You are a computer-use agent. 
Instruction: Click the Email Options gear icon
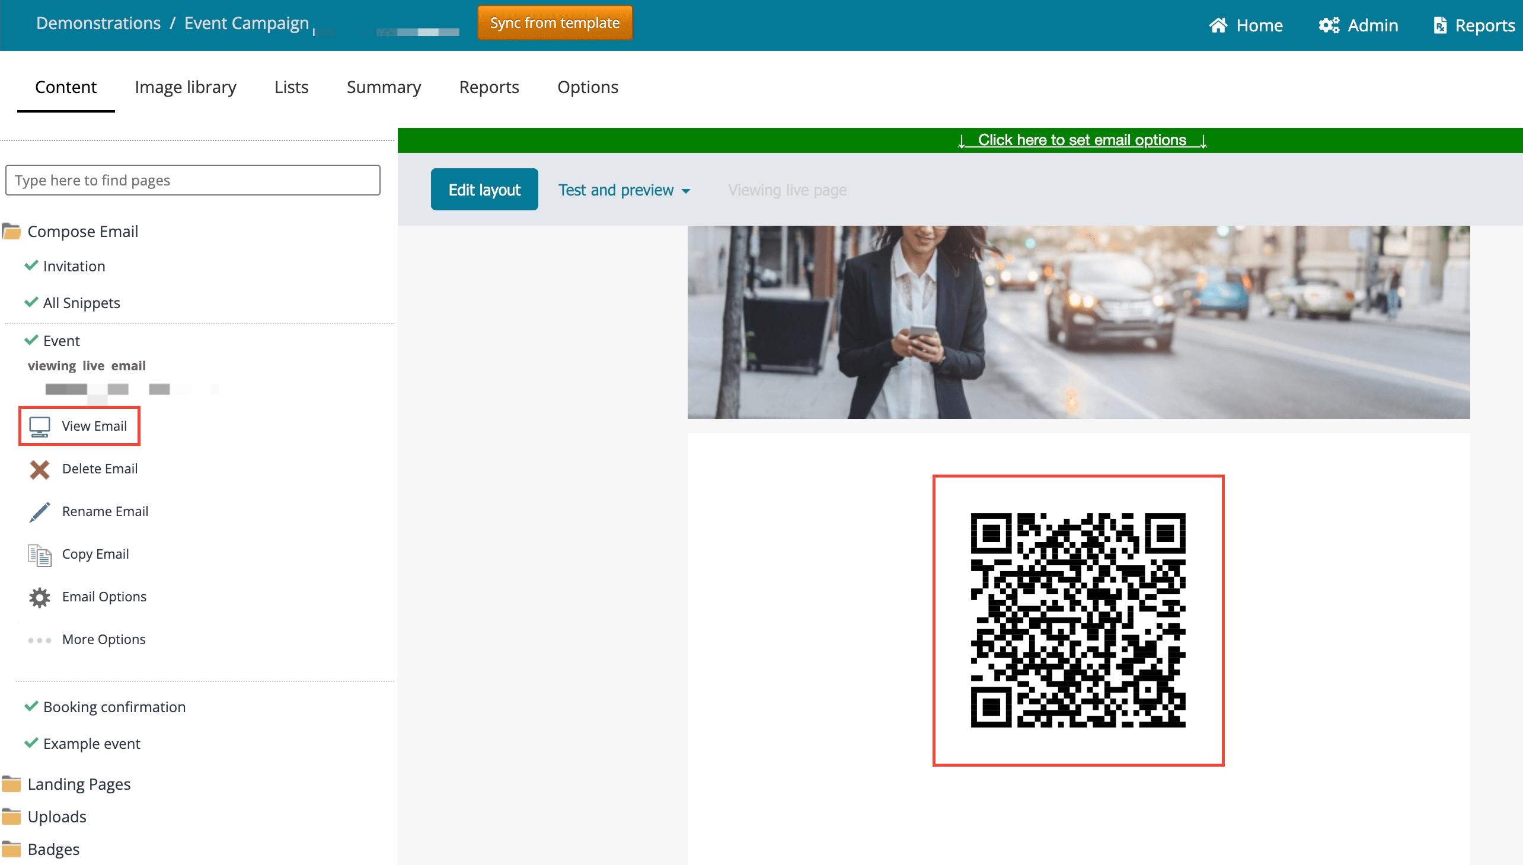pyautogui.click(x=39, y=598)
